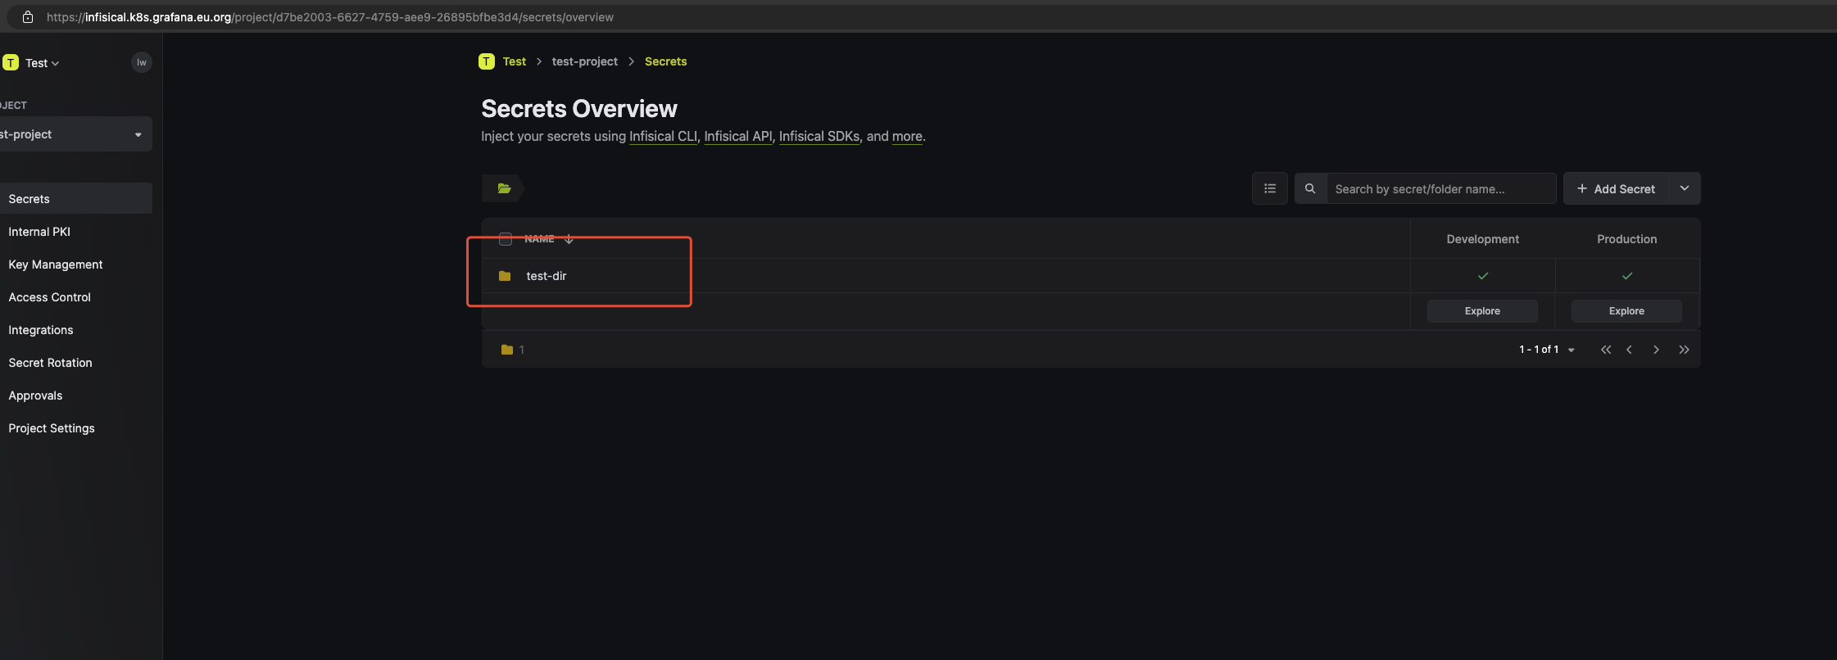The image size is (1837, 660).
Task: Toggle the select-all checkbox beside Name
Action: (506, 239)
